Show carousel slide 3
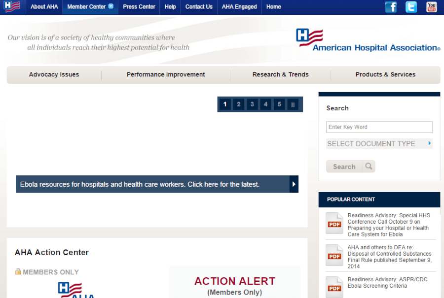 point(252,104)
